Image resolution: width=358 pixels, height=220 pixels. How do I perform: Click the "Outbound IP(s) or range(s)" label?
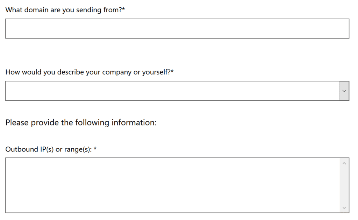[49, 149]
